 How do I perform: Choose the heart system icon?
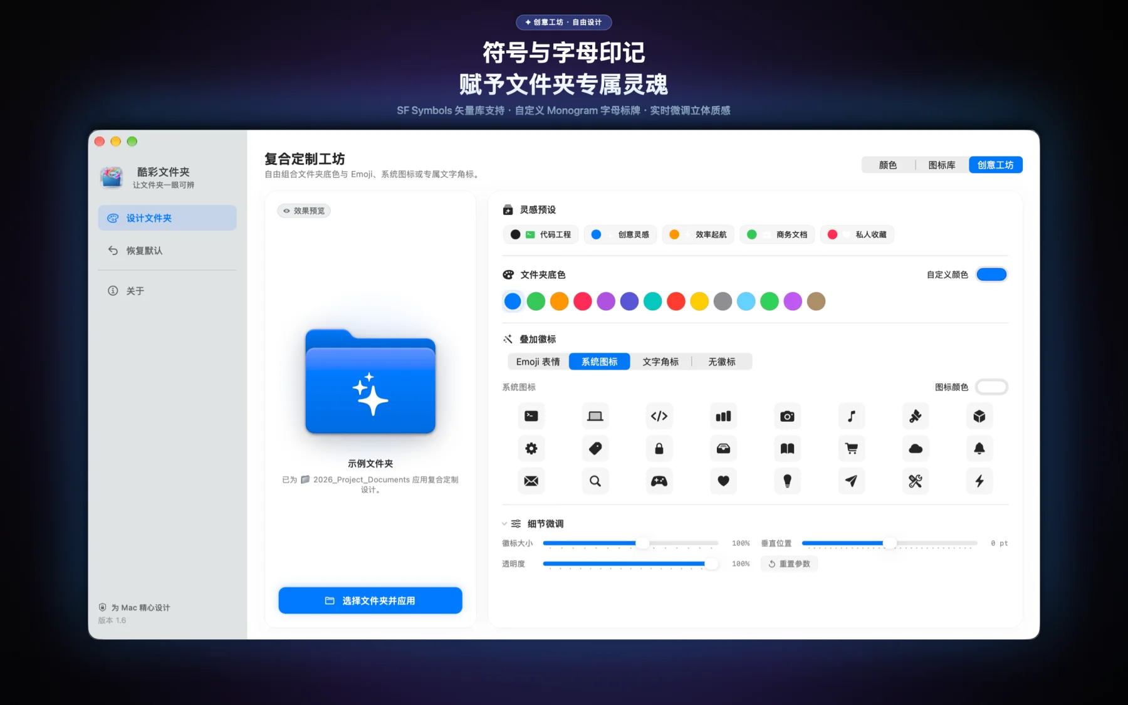[x=723, y=481]
